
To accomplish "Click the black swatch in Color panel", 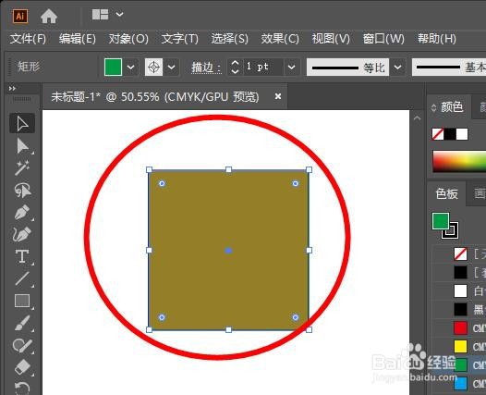I will (450, 134).
